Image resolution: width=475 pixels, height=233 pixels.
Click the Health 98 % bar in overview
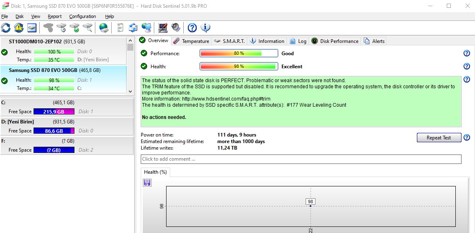[x=239, y=66]
